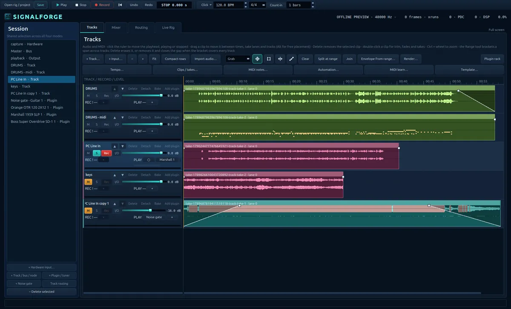Arm Rec on DRUMS - midi track

click(x=106, y=125)
